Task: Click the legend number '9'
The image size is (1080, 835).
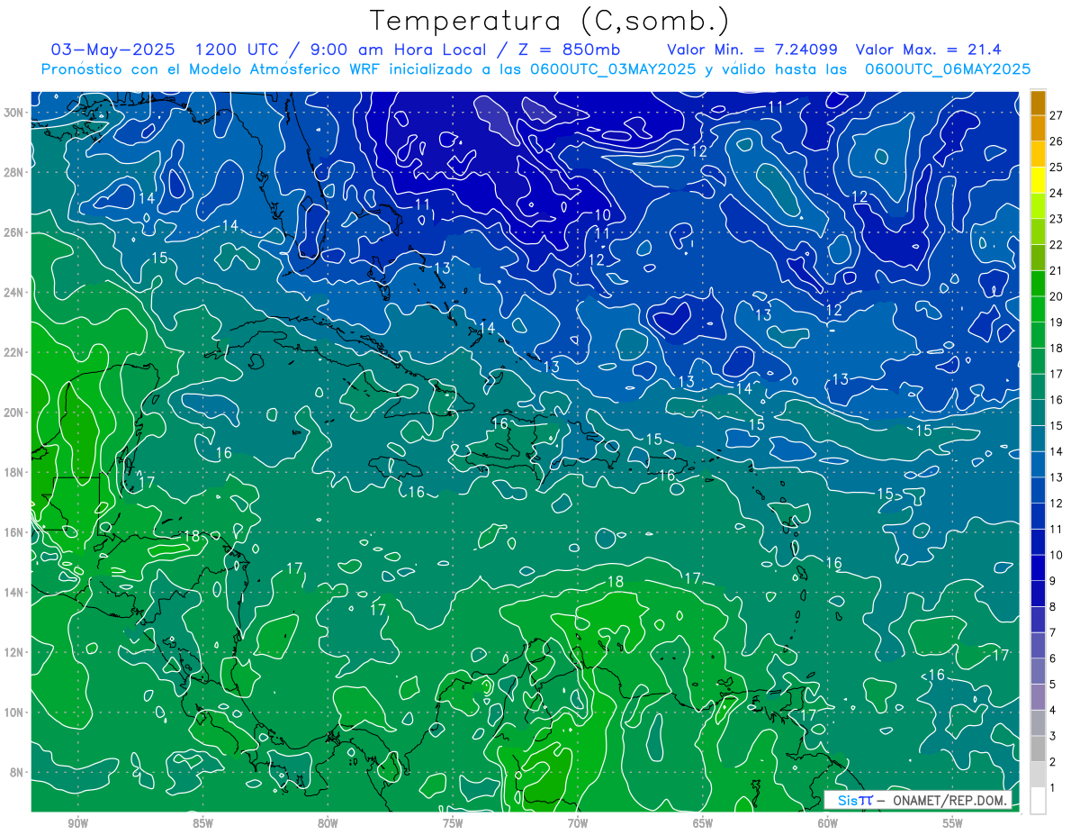Action: (x=1052, y=581)
